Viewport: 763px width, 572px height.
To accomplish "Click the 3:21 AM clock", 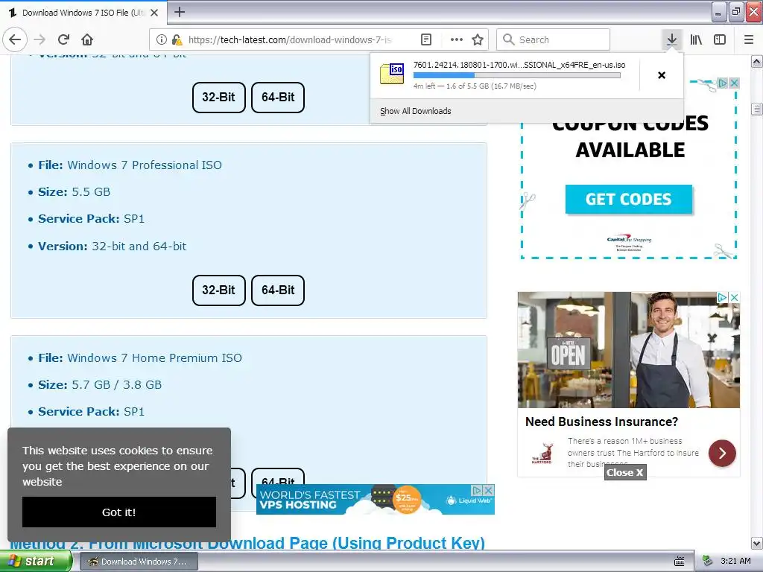I will click(x=735, y=561).
